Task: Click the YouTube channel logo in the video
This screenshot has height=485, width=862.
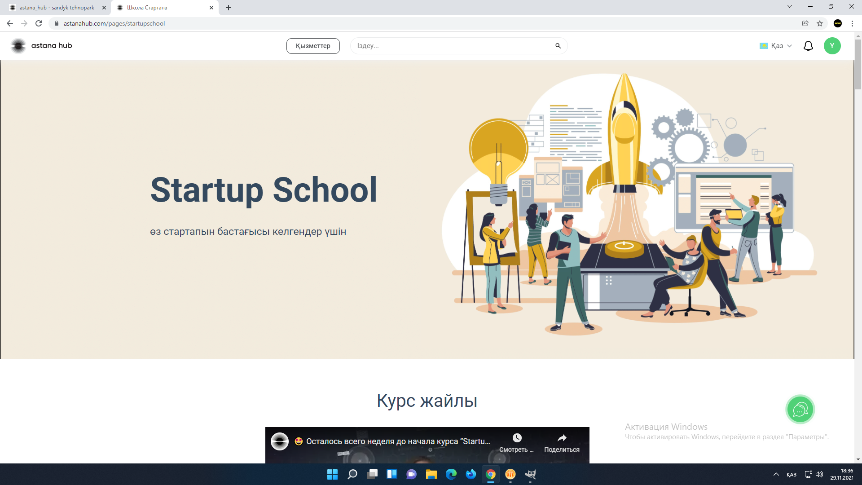Action: pos(280,441)
